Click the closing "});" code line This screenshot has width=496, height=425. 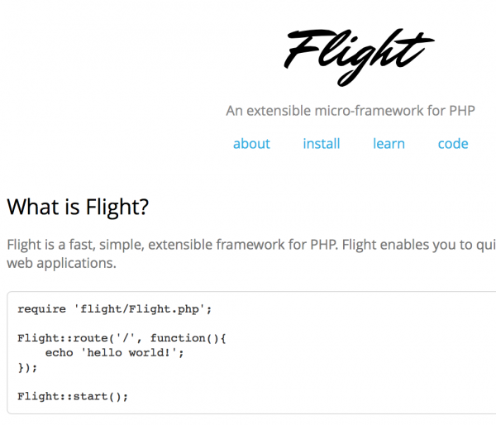[27, 368]
